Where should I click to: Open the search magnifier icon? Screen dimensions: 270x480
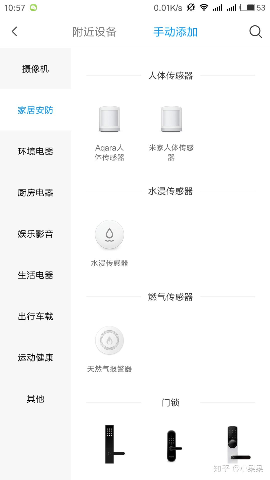click(255, 32)
